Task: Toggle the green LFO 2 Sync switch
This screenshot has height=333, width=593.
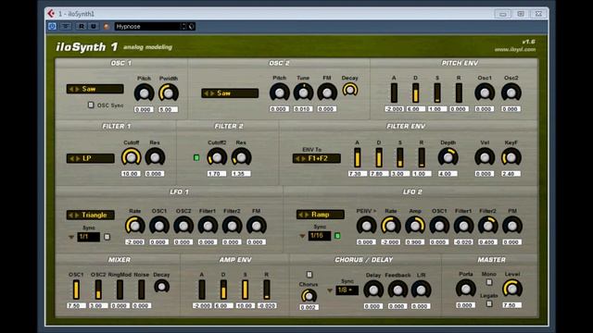Action: click(x=337, y=236)
